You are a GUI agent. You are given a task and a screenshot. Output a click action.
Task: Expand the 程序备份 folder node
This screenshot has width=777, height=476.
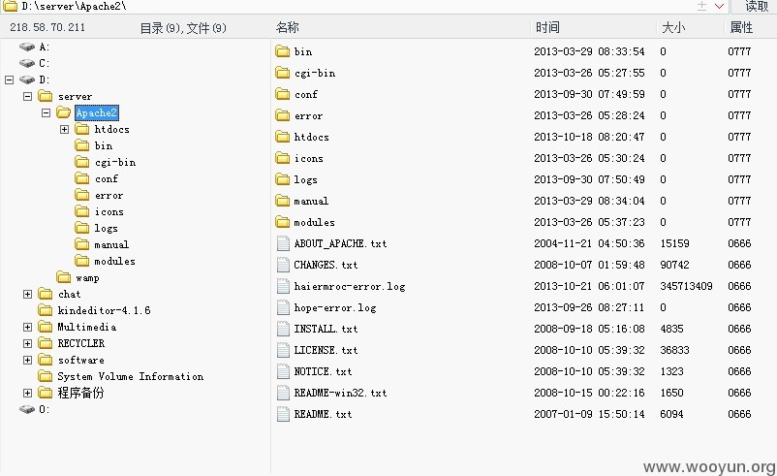(x=27, y=393)
